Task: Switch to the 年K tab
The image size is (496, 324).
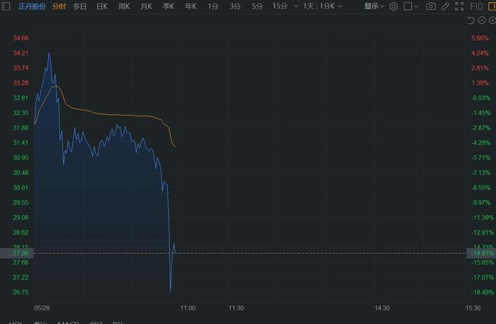Action: [x=191, y=6]
